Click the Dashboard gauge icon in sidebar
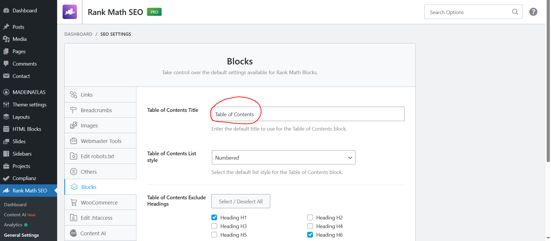The image size is (551, 241). (x=6, y=11)
